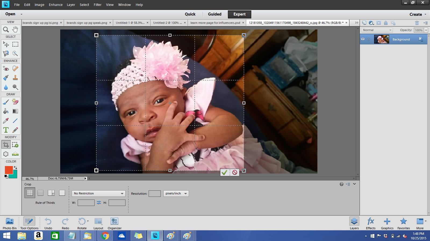This screenshot has height=241, width=430.
Task: Cancel the crop with red circle icon
Action: [x=235, y=172]
